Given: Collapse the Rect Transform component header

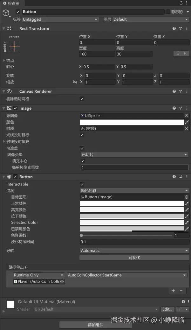Looking at the screenshot, I should point(3,28).
